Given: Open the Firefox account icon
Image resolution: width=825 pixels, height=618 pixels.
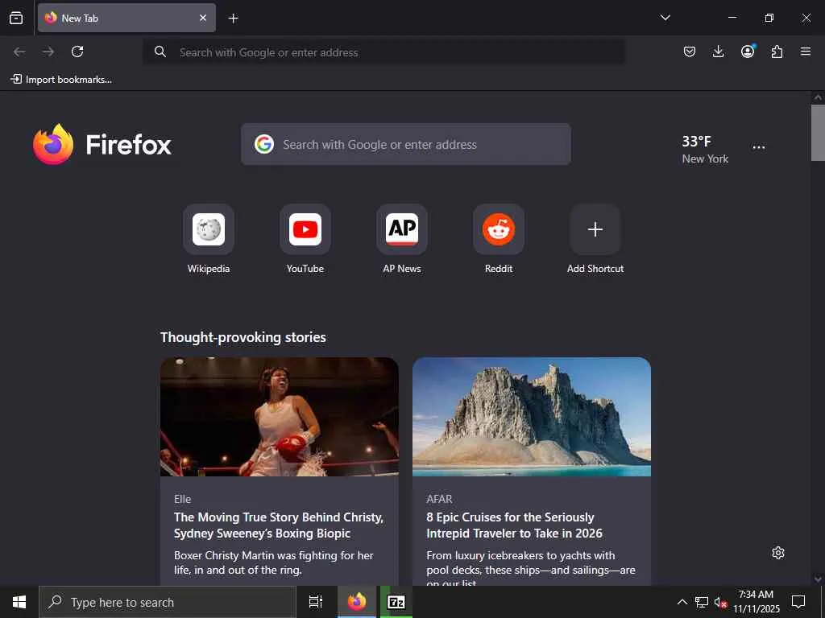Looking at the screenshot, I should 748,51.
